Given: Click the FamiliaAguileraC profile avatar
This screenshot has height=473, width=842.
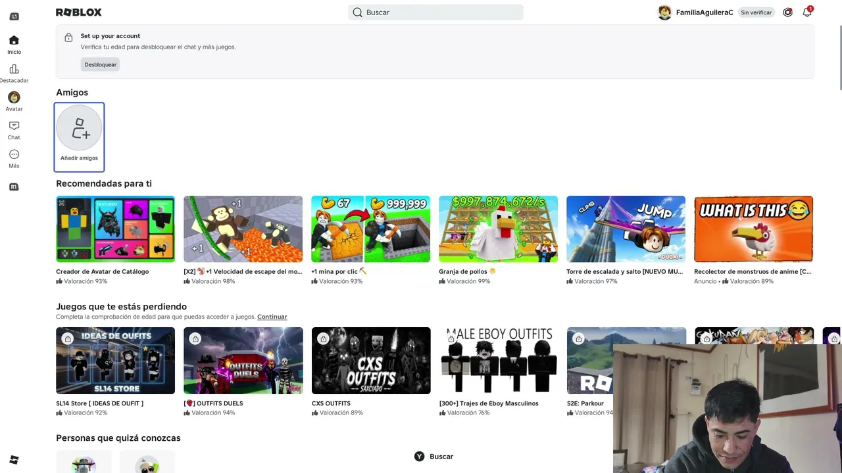Looking at the screenshot, I should point(664,12).
